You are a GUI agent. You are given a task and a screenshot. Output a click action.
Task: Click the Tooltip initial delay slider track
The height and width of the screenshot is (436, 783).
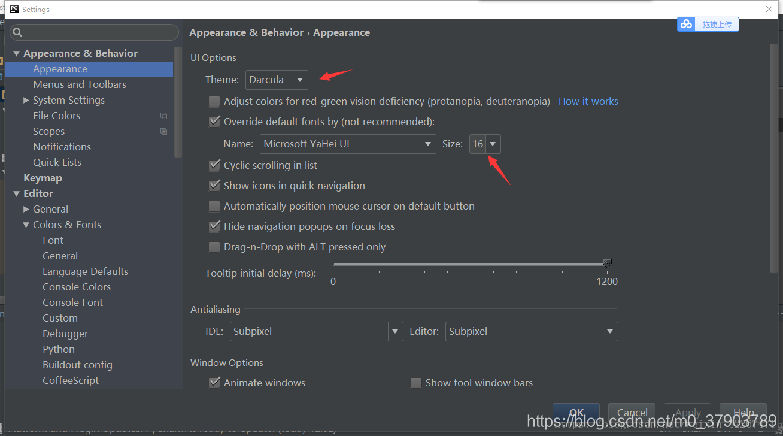coord(470,264)
